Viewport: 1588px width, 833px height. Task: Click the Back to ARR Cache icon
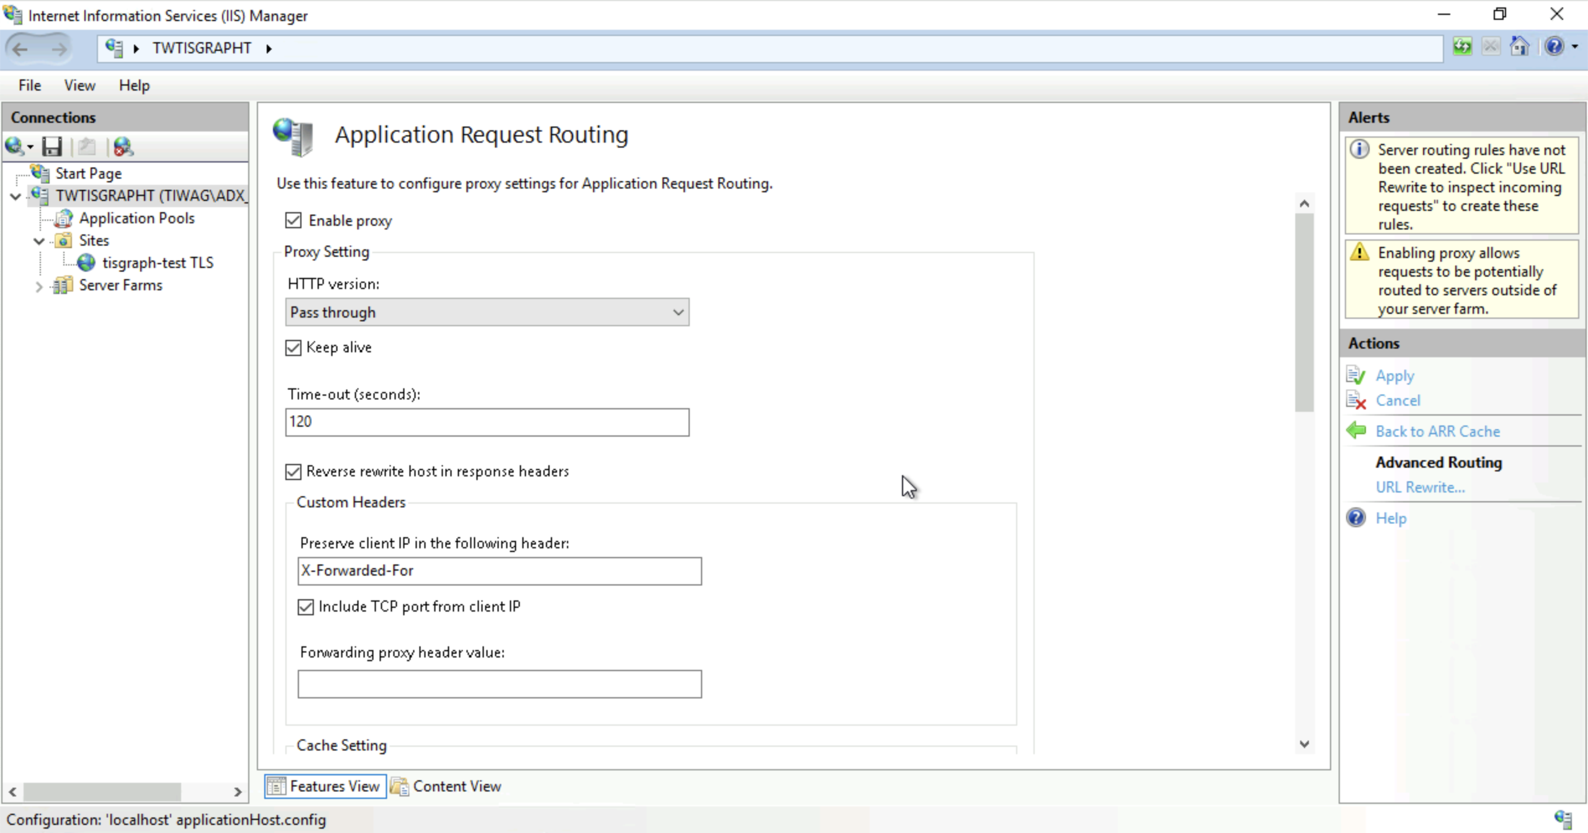tap(1358, 430)
